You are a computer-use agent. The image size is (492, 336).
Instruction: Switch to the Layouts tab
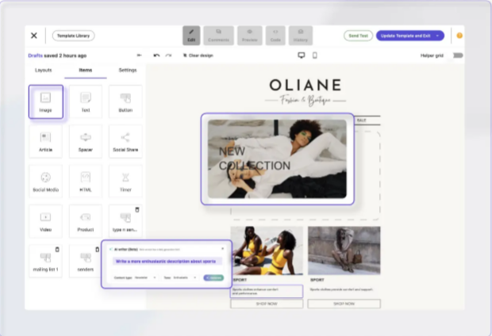[44, 71]
